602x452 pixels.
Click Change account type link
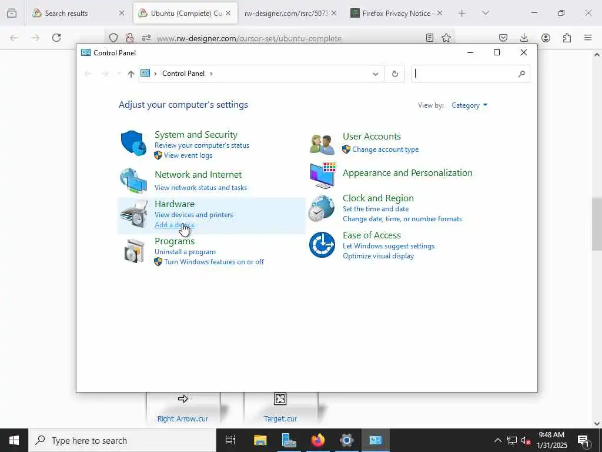point(385,149)
